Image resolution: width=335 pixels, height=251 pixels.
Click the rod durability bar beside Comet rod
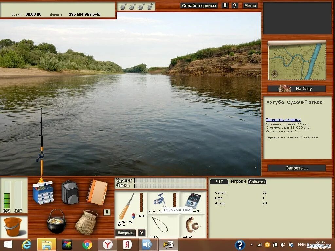click(141, 203)
